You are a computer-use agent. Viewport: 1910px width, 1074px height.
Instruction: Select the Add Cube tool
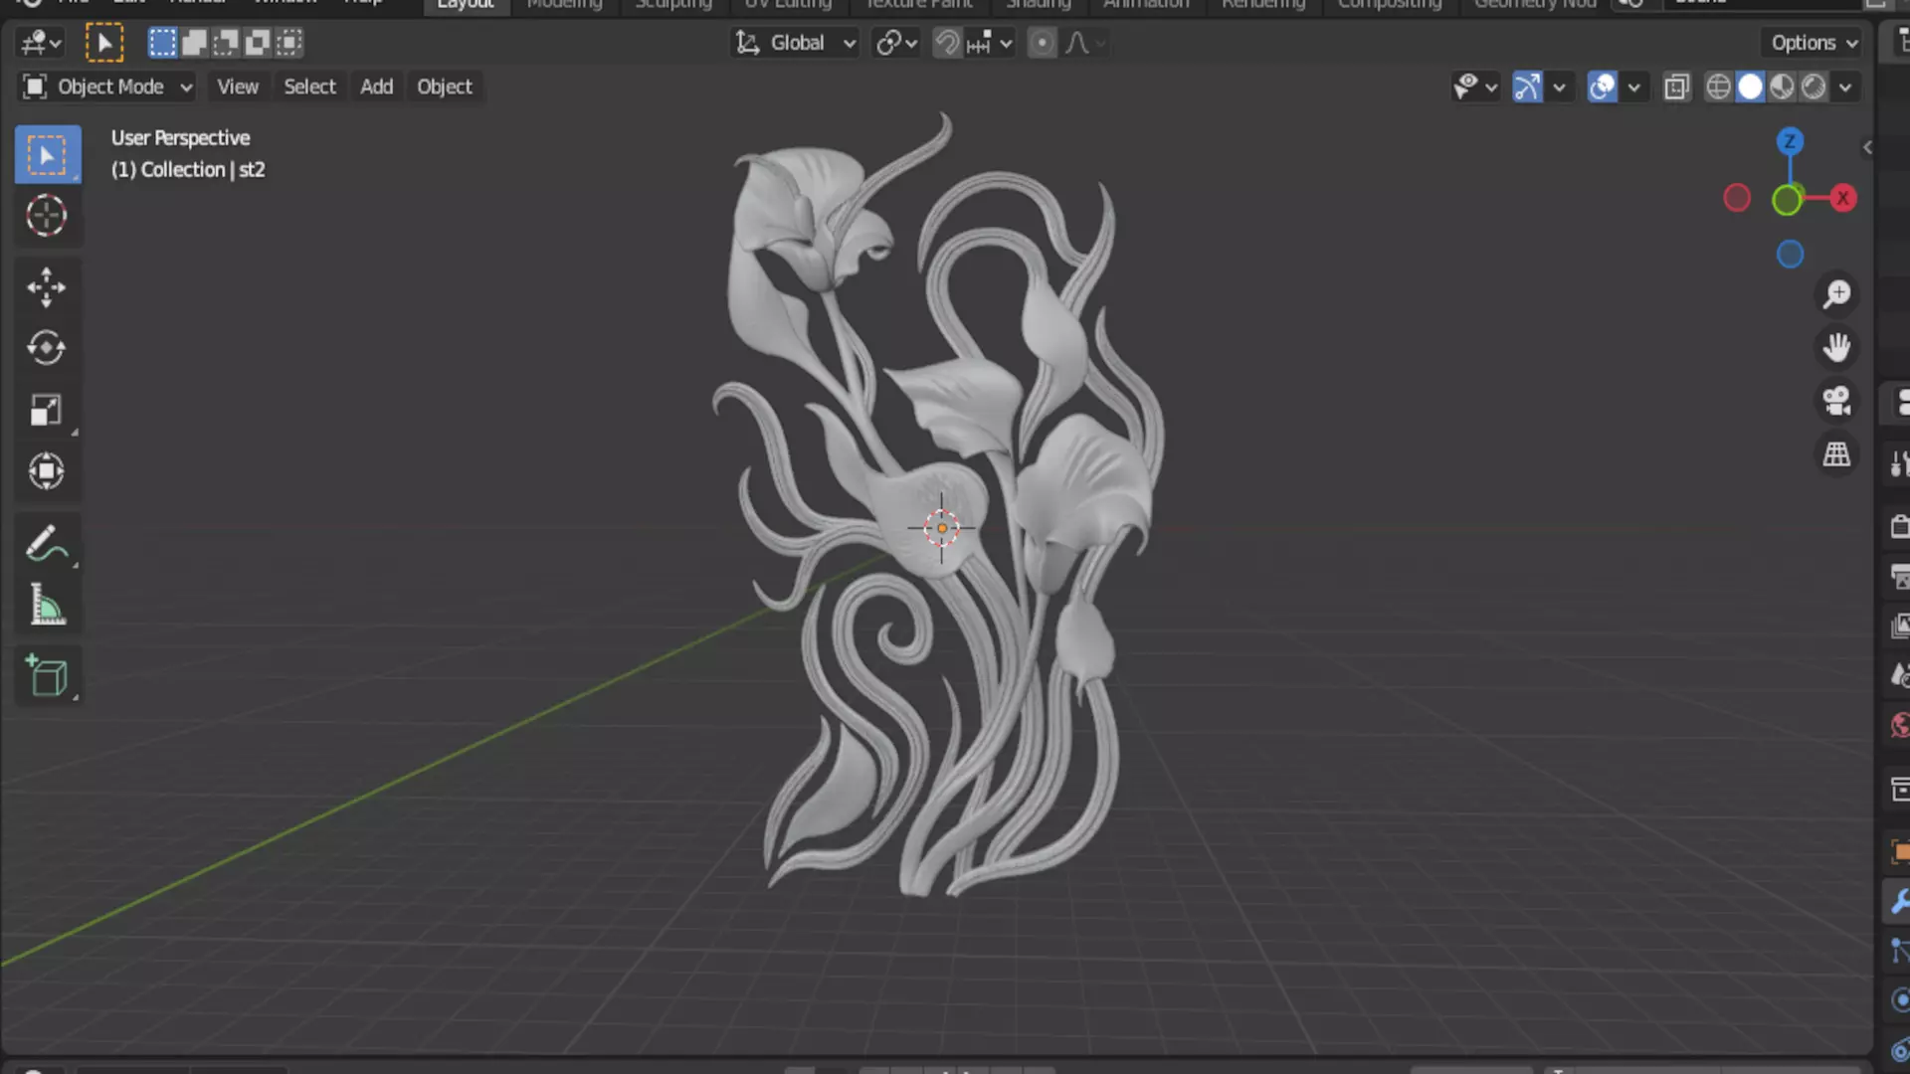(47, 676)
